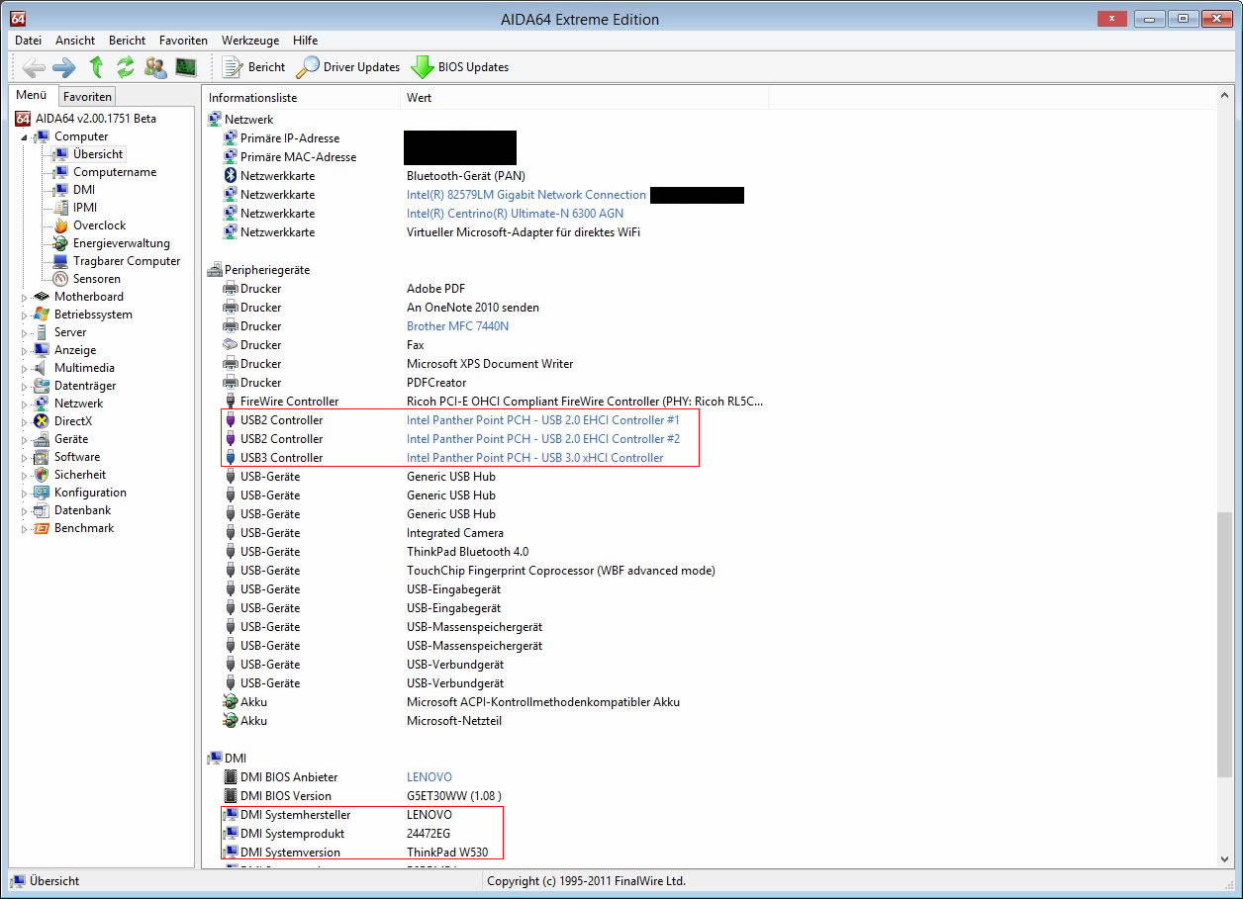The image size is (1243, 899).
Task: Open the USB 2.0 EHCI Controller #2 link
Action: click(543, 439)
